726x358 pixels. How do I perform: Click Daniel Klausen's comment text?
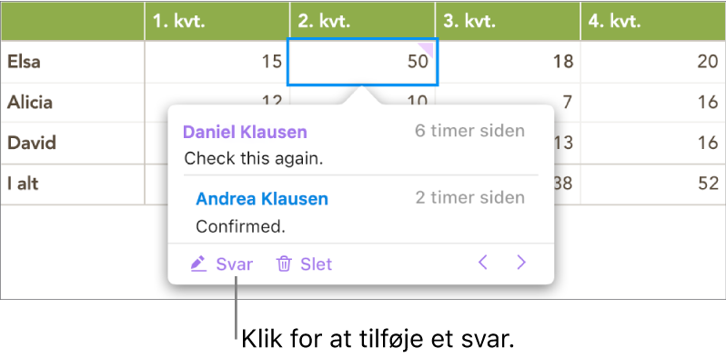coord(253,159)
